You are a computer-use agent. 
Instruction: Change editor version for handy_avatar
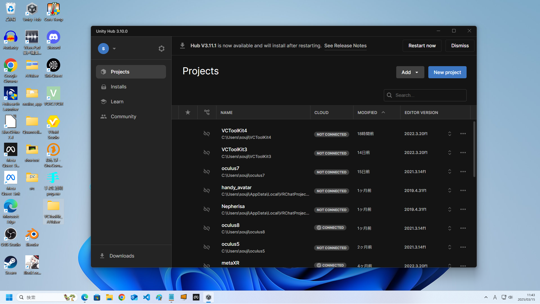(x=449, y=191)
